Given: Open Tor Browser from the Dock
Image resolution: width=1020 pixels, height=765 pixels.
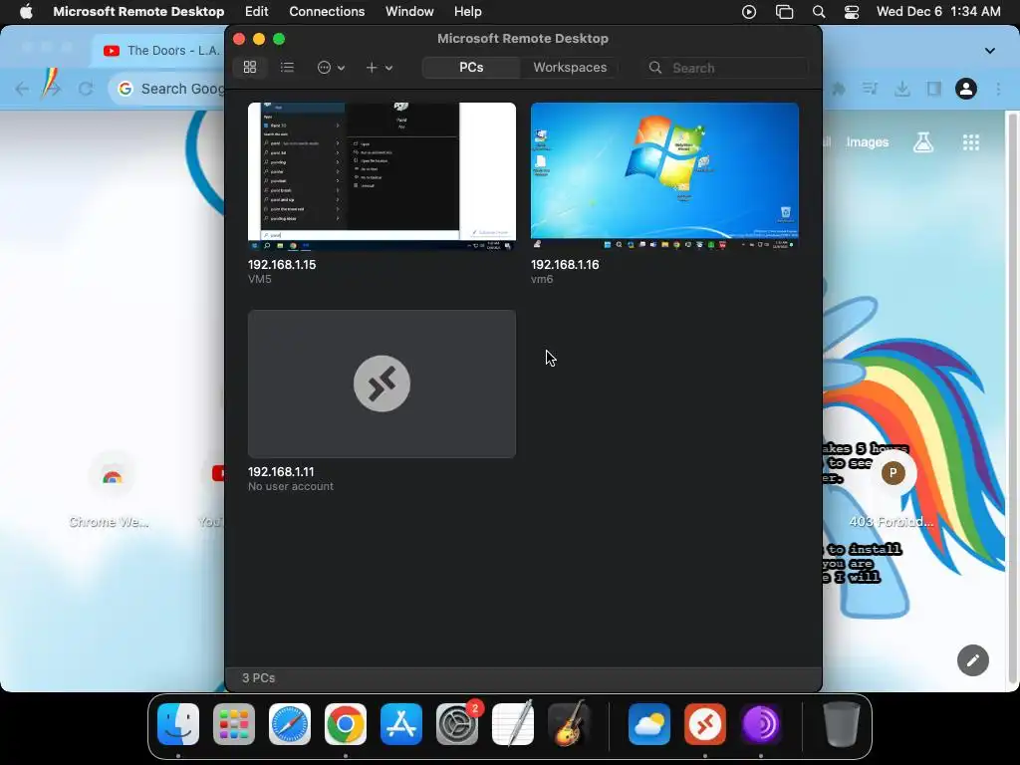Looking at the screenshot, I should tap(761, 724).
